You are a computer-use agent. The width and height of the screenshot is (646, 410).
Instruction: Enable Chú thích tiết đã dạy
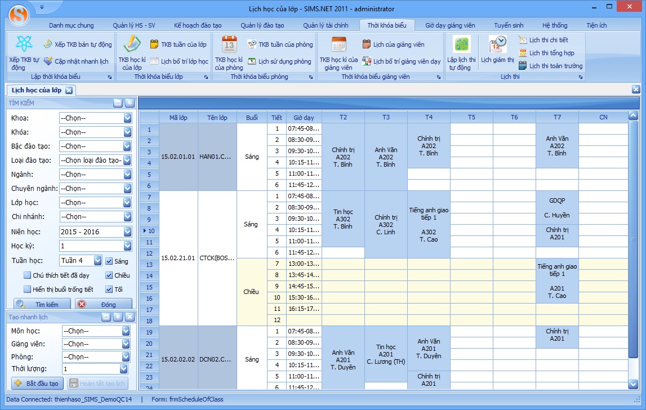click(x=28, y=275)
